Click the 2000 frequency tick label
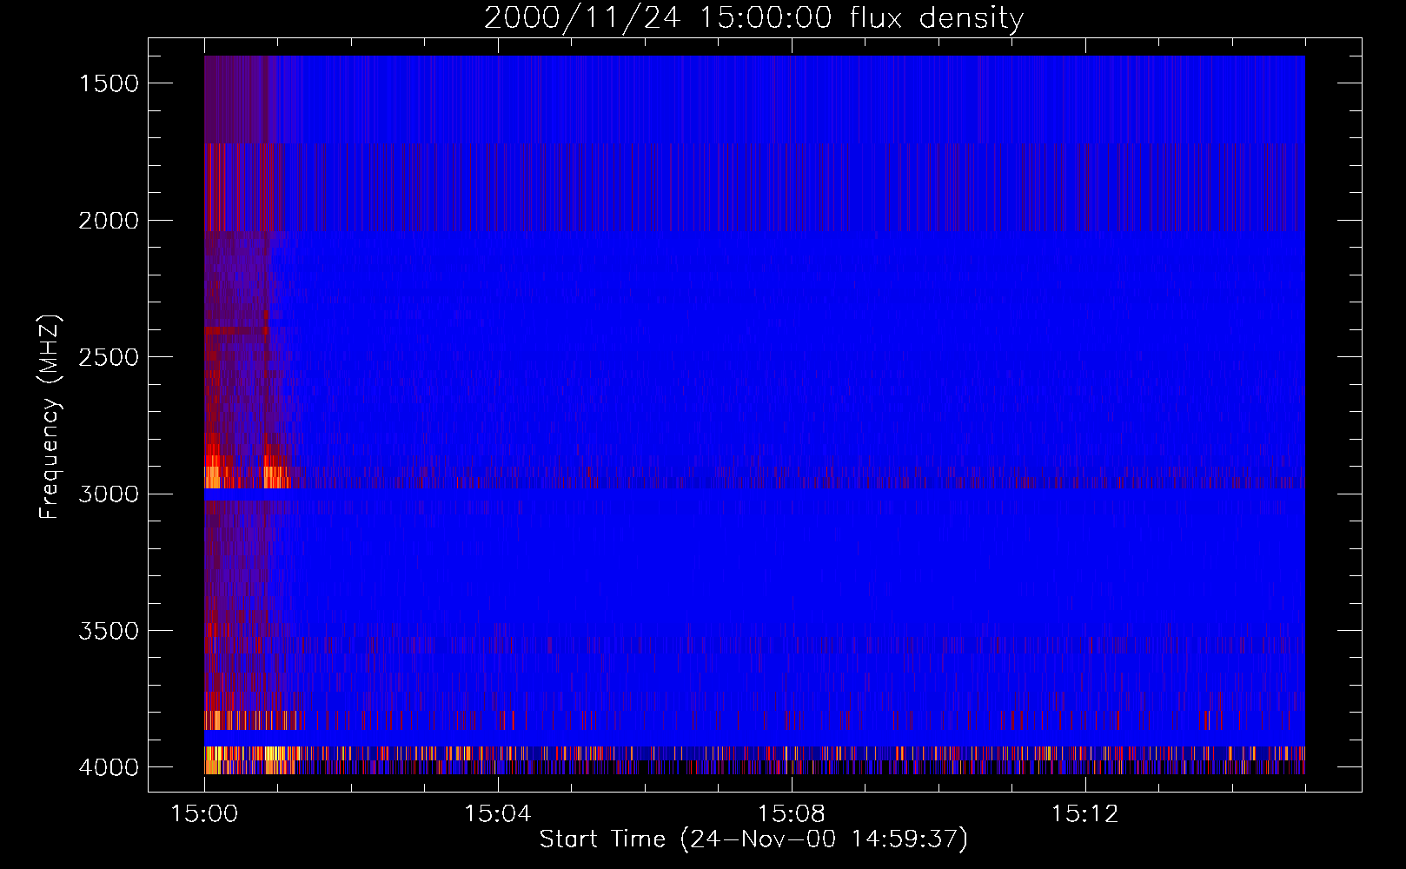Viewport: 1406px width, 869px height. (109, 221)
